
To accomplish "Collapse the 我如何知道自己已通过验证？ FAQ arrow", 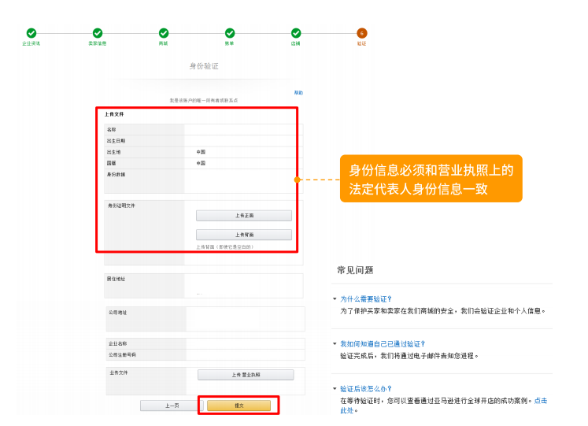I will click(x=335, y=344).
